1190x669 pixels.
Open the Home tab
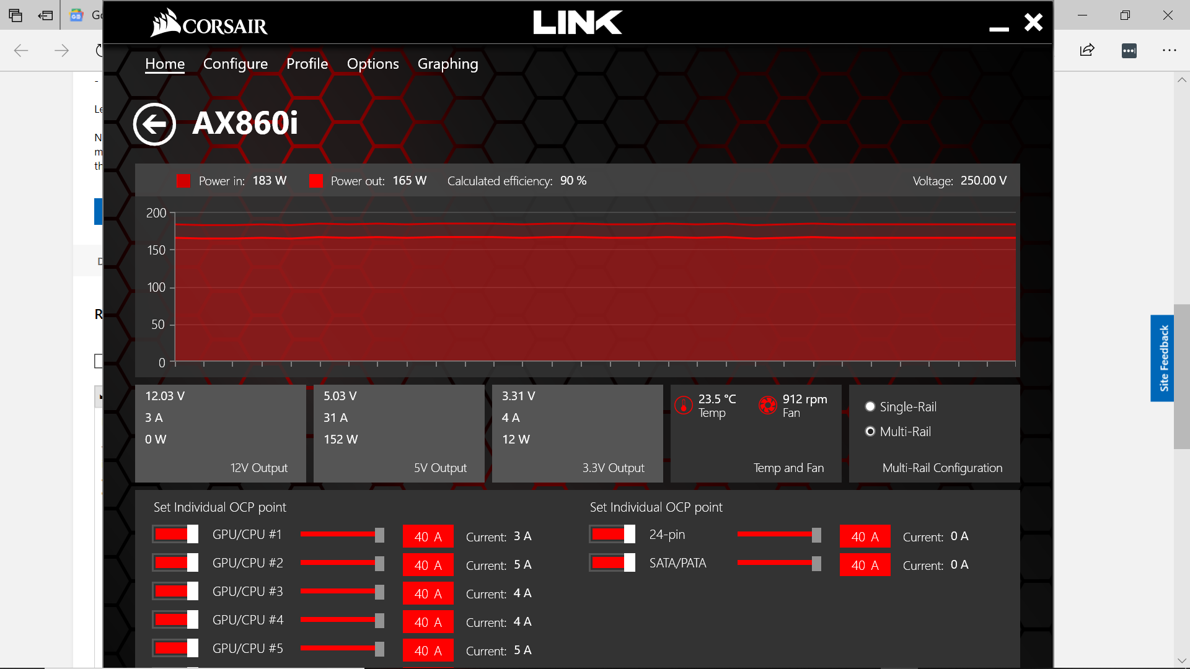pyautogui.click(x=165, y=64)
